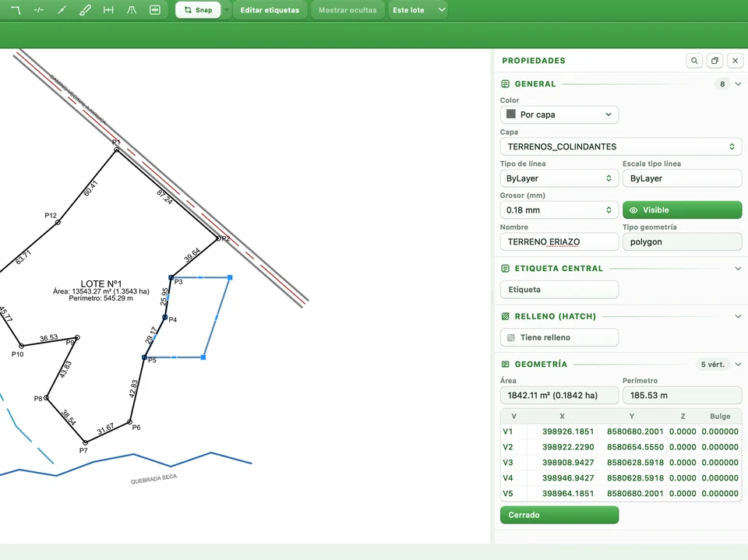This screenshot has width=748, height=560.
Task: Collapse the Geometría section chevron
Action: click(738, 365)
